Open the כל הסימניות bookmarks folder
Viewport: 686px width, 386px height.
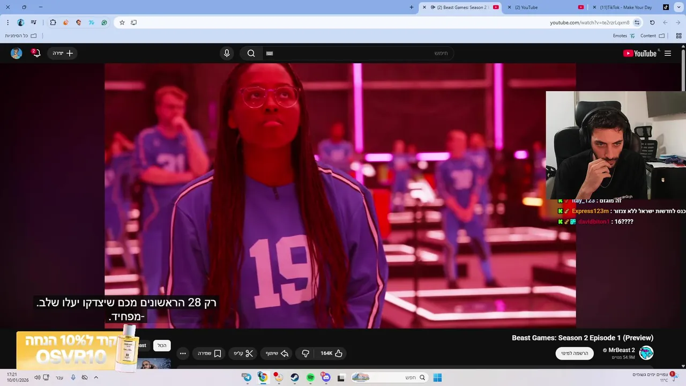click(21, 36)
